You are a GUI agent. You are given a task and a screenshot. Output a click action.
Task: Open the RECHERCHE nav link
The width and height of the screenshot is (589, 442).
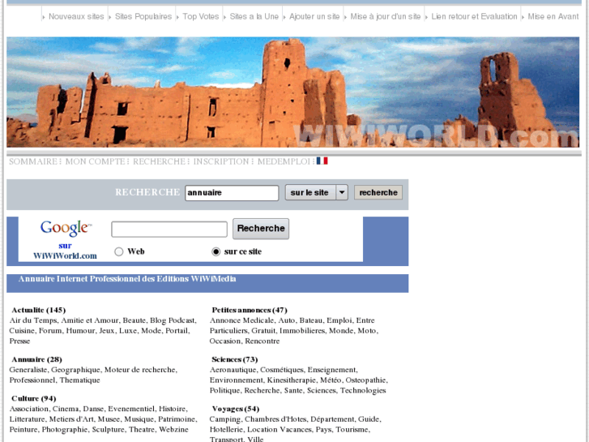click(160, 161)
